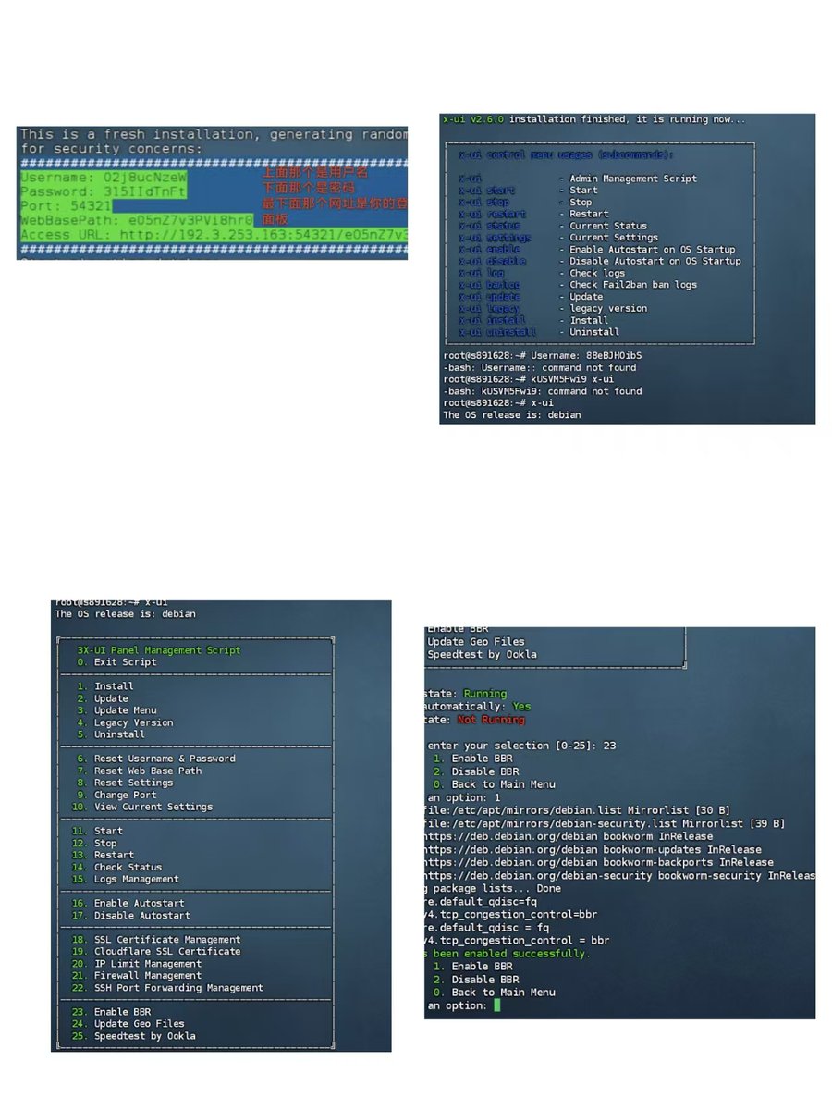
Task: Click the green 'Running' state text
Action: click(485, 693)
